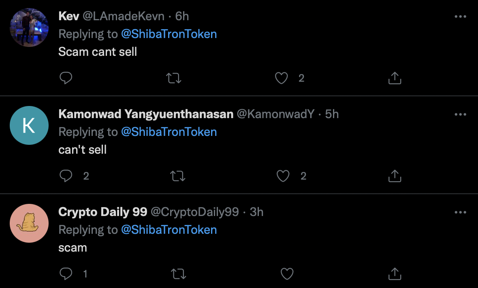Screen dimensions: 478x288
Task: Open Kamonwad's "K" avatar
Action: point(29,125)
